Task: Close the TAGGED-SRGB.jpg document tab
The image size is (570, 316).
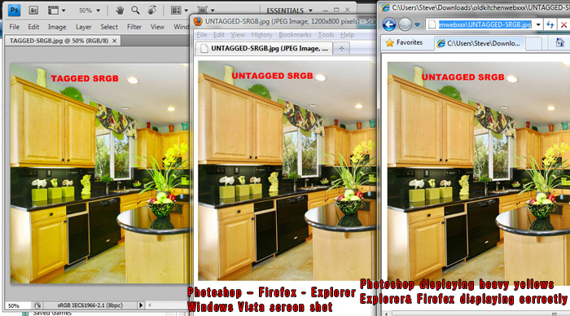Action: [115, 41]
